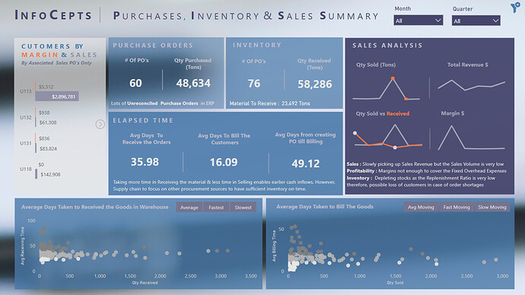Select the Slowest receiving time button
Viewport: 525px width, 295px height.
tap(243, 208)
